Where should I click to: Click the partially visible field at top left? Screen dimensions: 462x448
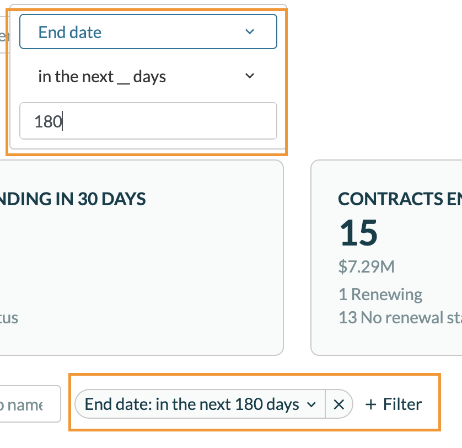coord(3,36)
